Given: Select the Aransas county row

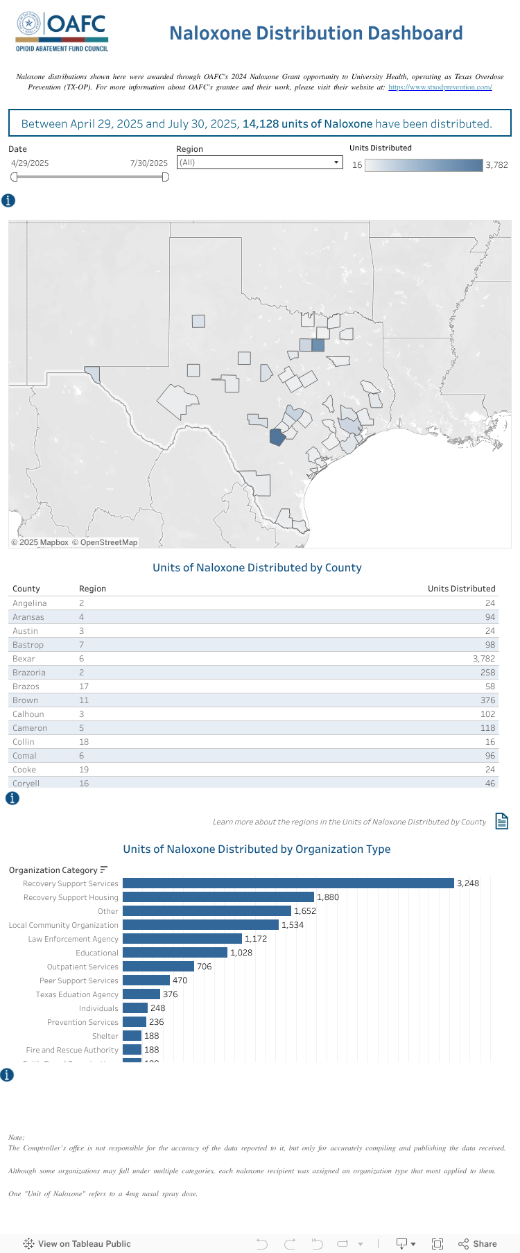Looking at the screenshot, I should (254, 617).
